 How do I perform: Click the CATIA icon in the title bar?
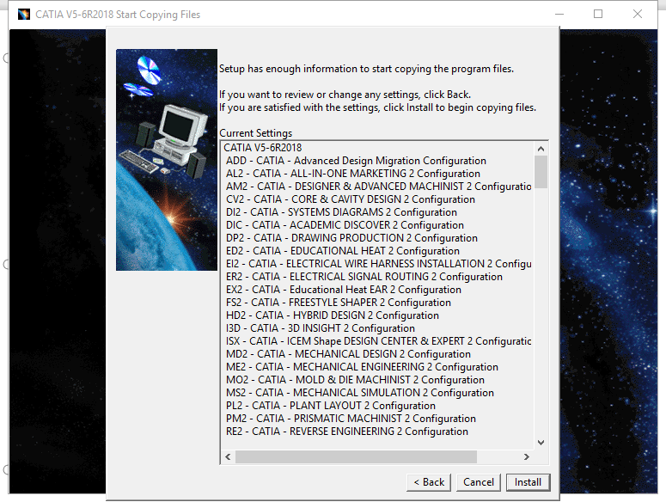tap(24, 15)
